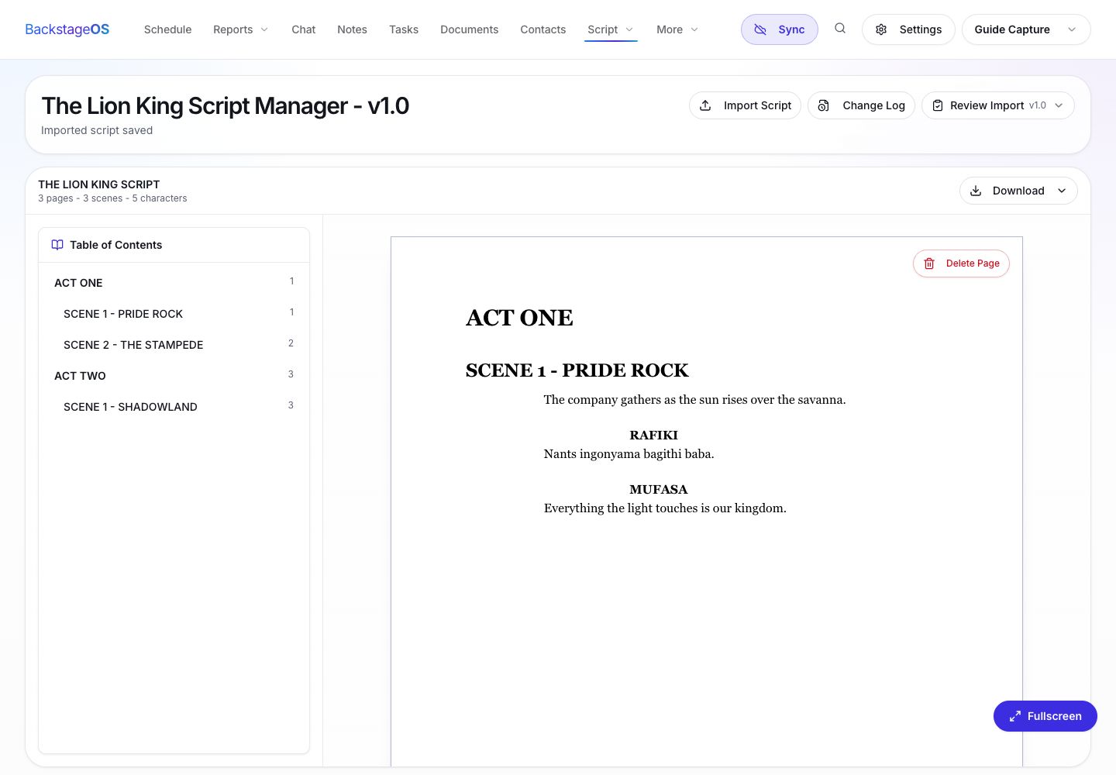Click the MUFASA character name
Screen dimensions: 1116x775
(659, 490)
